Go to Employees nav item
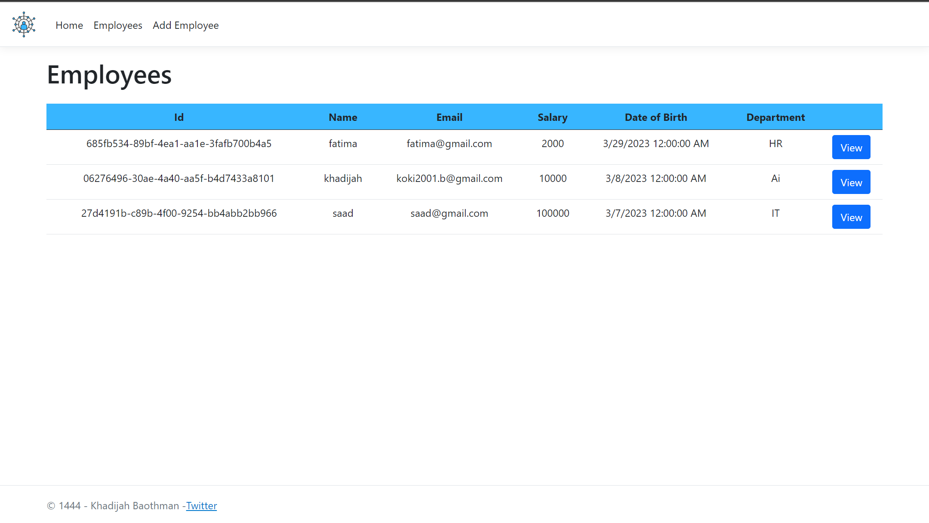The image size is (929, 523). 118,25
